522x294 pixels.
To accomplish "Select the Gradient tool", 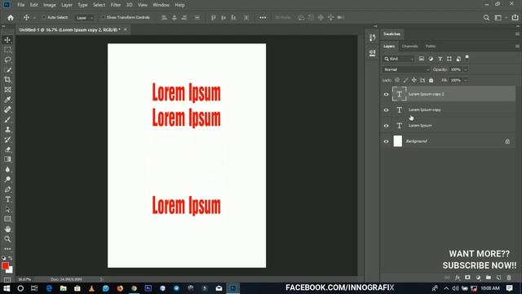I will (x=7, y=159).
